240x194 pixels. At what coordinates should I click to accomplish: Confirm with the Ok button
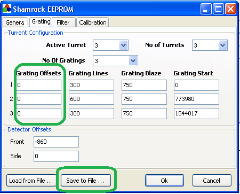tap(164, 181)
